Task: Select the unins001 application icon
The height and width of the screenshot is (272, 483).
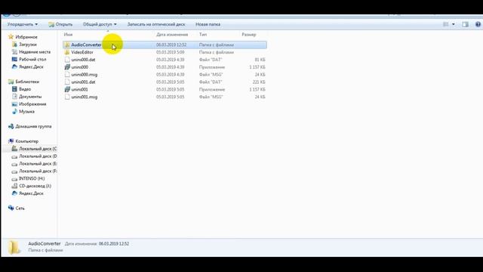Action: [x=67, y=89]
